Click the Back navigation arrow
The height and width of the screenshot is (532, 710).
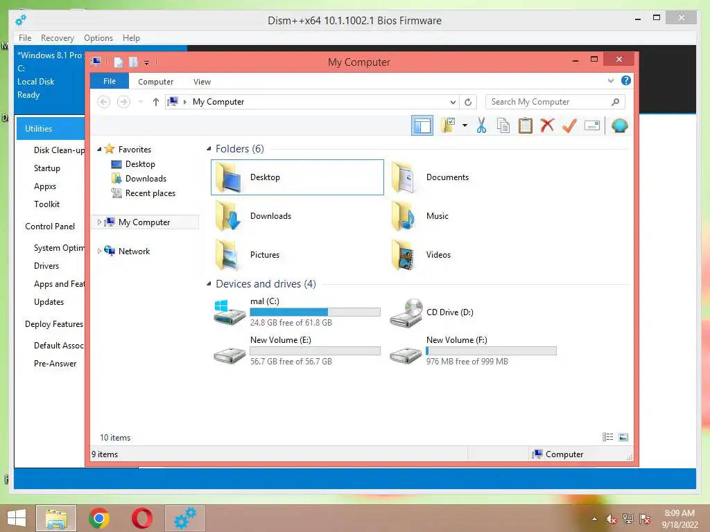[104, 102]
